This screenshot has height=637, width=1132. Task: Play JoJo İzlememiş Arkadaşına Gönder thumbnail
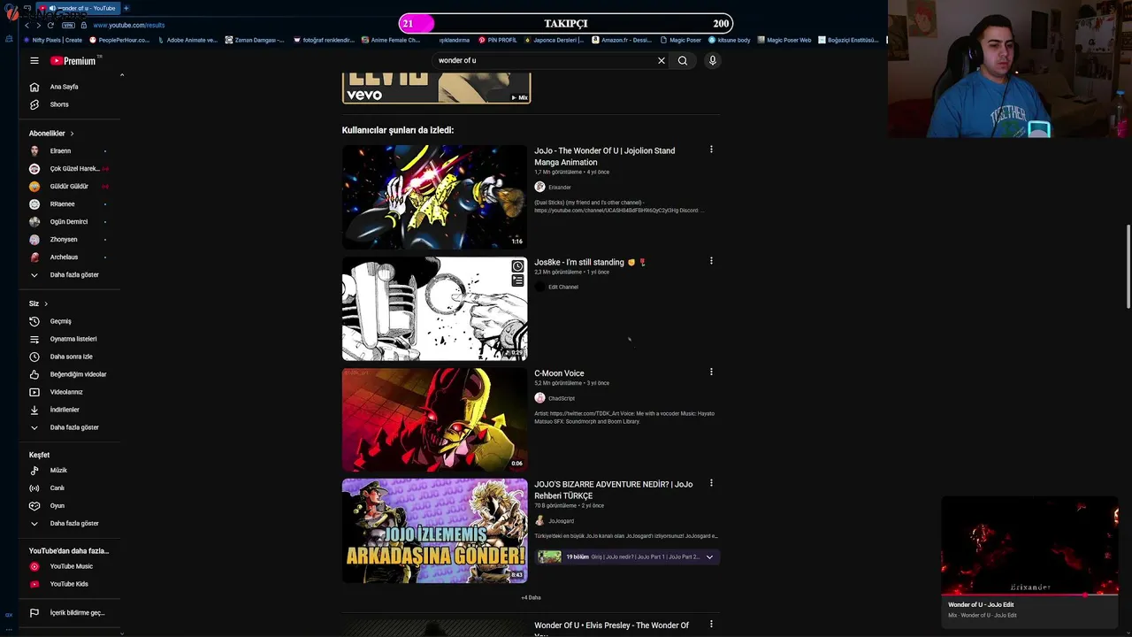(434, 531)
